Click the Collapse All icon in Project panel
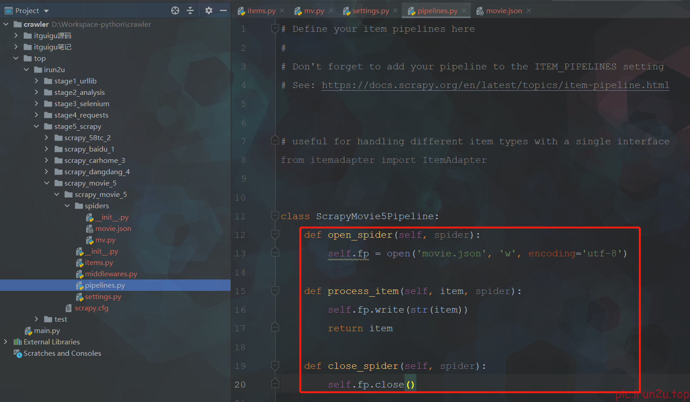The height and width of the screenshot is (402, 690). click(190, 10)
